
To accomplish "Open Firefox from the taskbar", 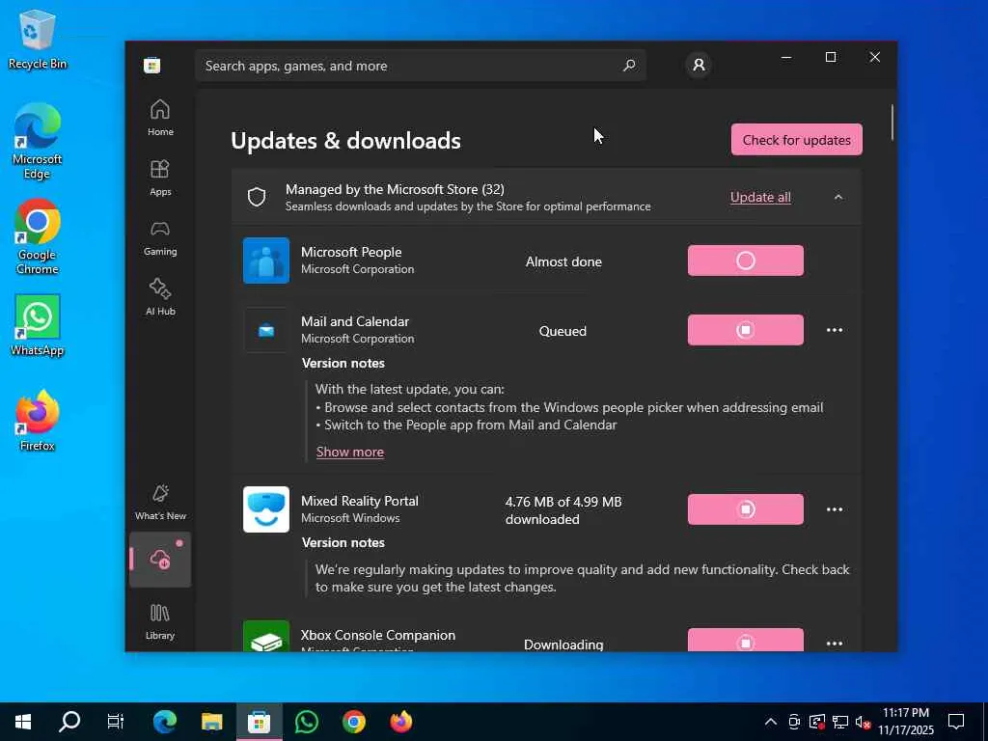I will 400,722.
